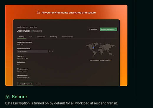Viewport: 153px width, 108px height.
Task: Click the lock icon in the orange banner
Action: point(38,12)
